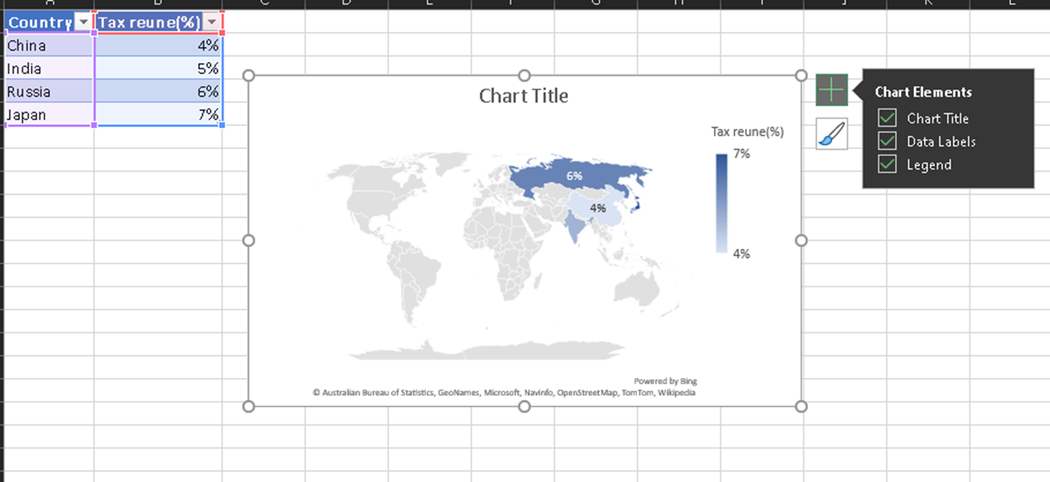Click the legend color gradient bar
Viewport: 1050px width, 482px height.
click(721, 203)
